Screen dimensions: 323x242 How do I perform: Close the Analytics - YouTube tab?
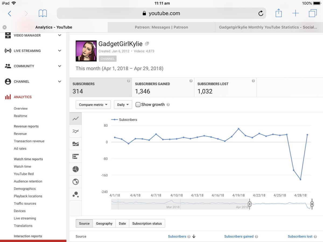5,27
